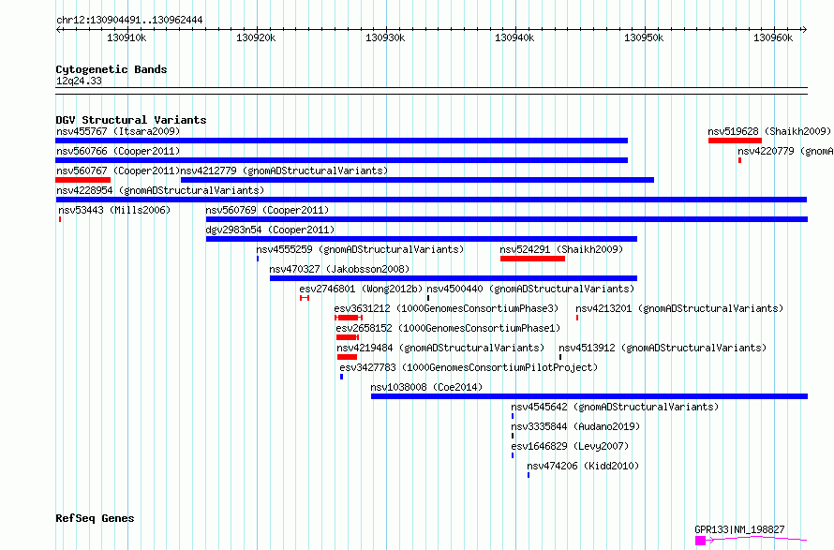This screenshot has width=834, height=550.
Task: Click nsv519628 (Shaikh2009) label
Action: click(769, 131)
